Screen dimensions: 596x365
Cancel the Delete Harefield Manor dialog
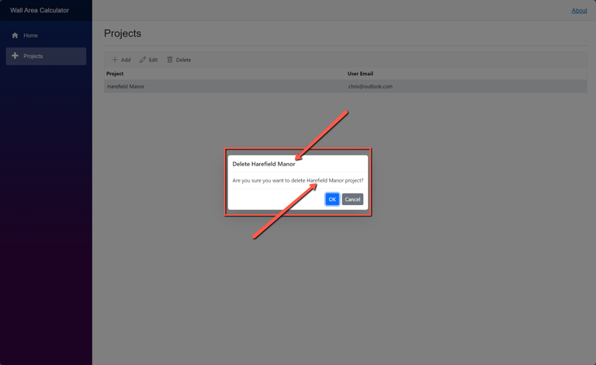coord(352,200)
